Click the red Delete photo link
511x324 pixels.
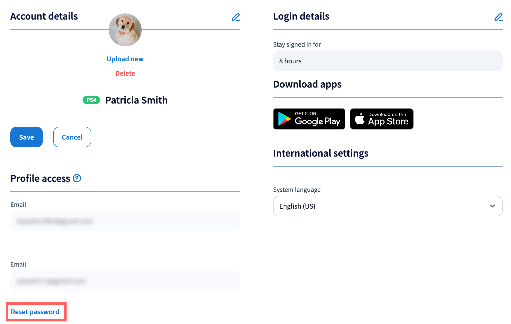[125, 73]
